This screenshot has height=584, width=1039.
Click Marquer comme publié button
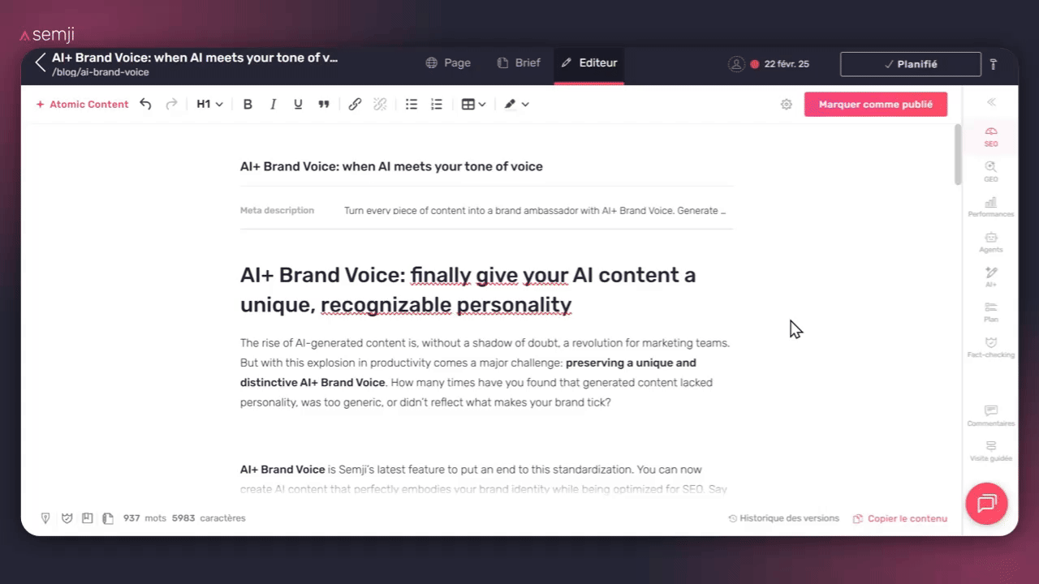tap(875, 105)
